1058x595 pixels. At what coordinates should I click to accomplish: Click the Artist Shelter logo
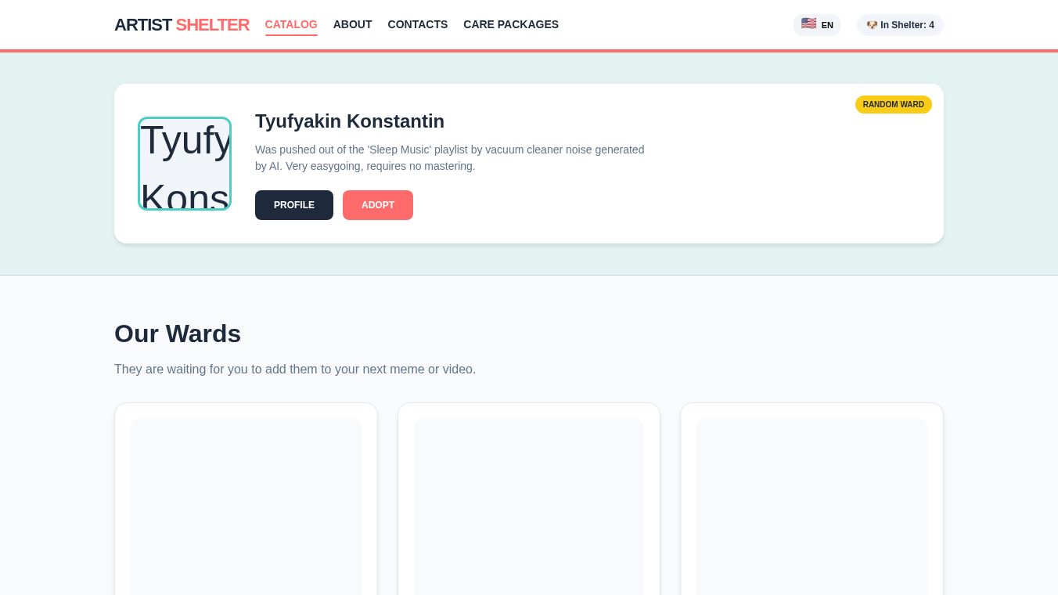[x=182, y=25]
